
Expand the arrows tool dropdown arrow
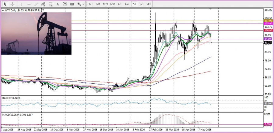pos(83,4)
